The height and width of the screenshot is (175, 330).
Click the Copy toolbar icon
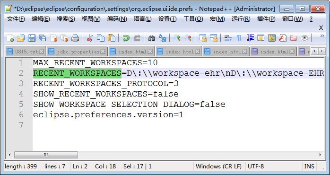pos(101,38)
